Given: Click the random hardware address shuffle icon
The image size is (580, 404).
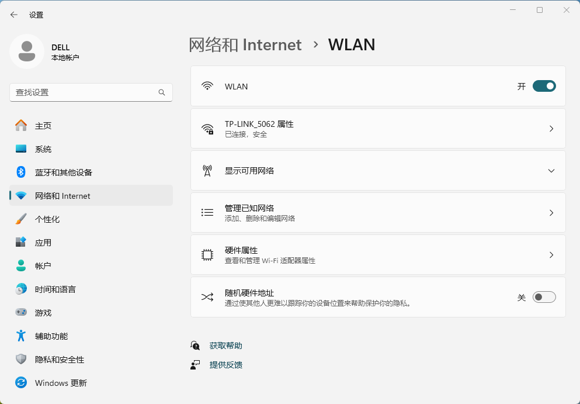Looking at the screenshot, I should pyautogui.click(x=207, y=296).
